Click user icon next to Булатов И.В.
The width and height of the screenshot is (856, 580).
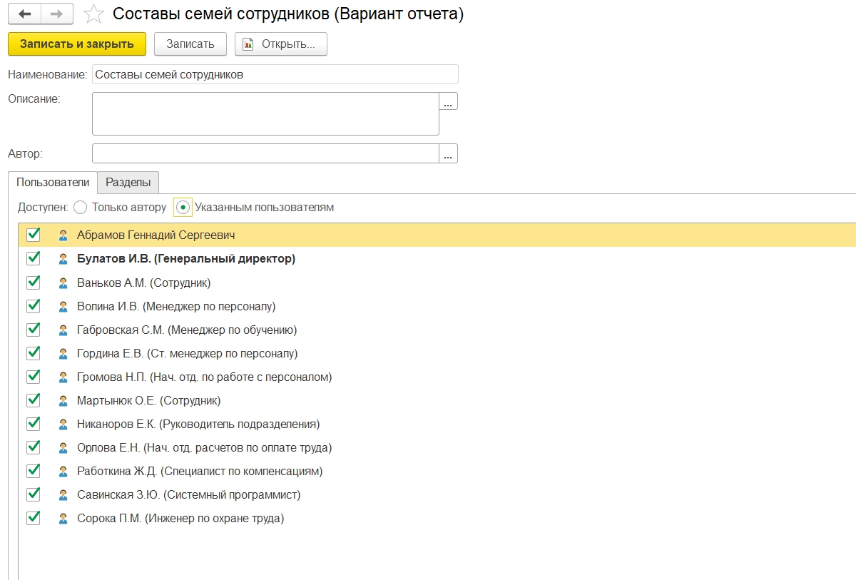[63, 259]
